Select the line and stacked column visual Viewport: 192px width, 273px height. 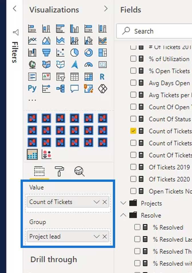75,41
